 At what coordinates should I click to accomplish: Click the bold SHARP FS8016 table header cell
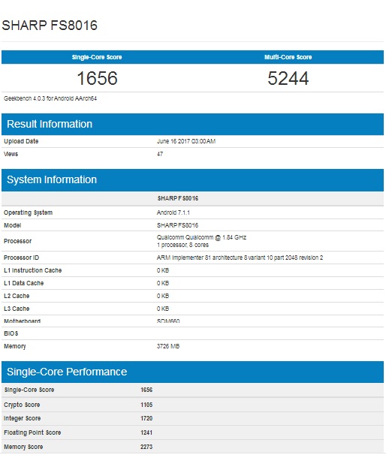click(177, 198)
